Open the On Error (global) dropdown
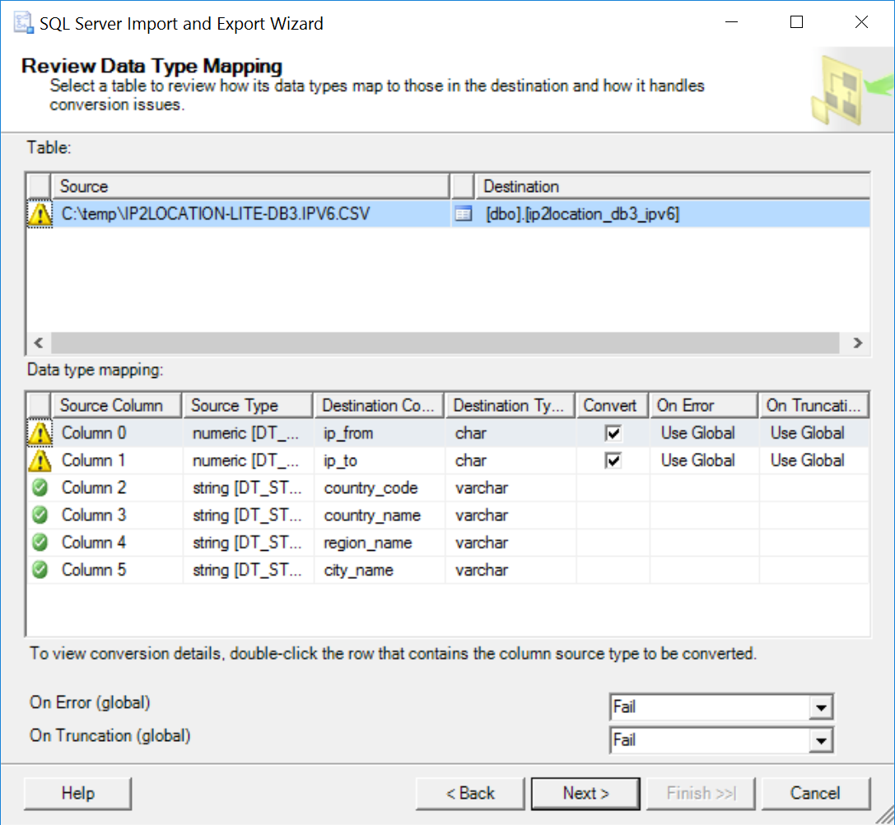The width and height of the screenshot is (895, 825). 820,707
